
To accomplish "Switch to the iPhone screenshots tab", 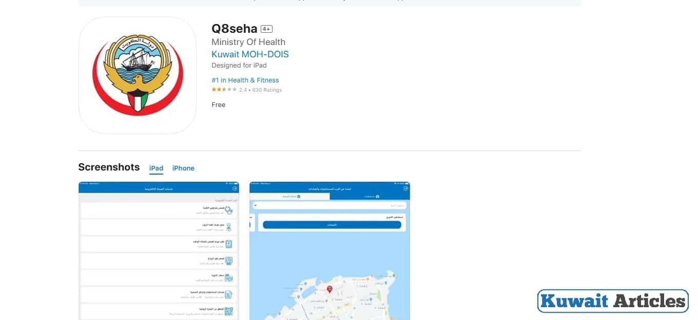I will (183, 168).
